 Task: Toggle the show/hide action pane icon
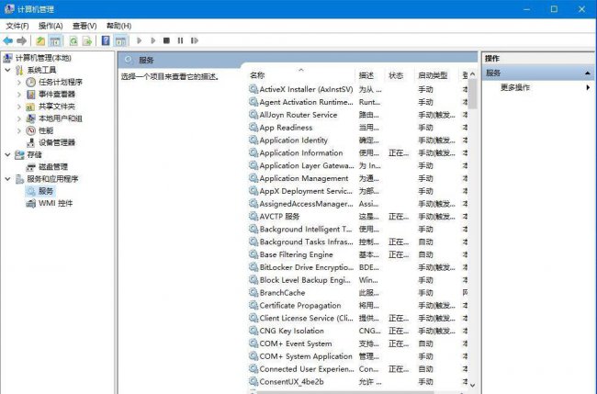[x=120, y=40]
